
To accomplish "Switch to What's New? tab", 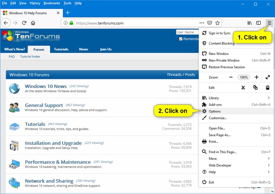I will [x=15, y=49].
